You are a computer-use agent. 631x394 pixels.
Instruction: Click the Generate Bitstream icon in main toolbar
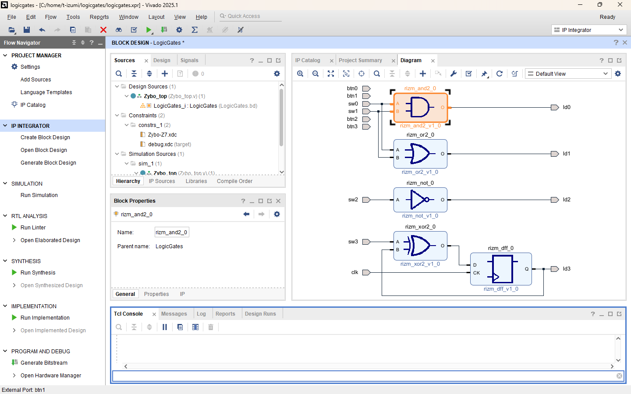(x=164, y=30)
